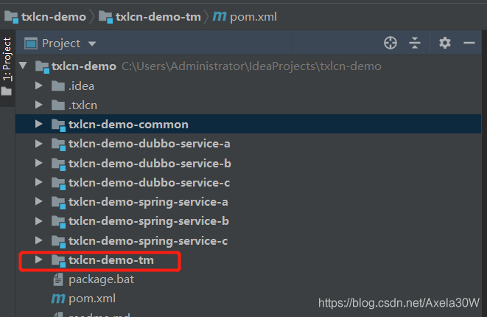487x317 pixels.
Task: Click the .idea folder icon
Action: (x=58, y=86)
